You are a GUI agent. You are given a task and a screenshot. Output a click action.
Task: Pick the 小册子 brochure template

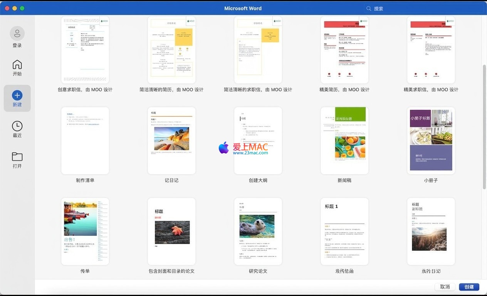click(431, 141)
